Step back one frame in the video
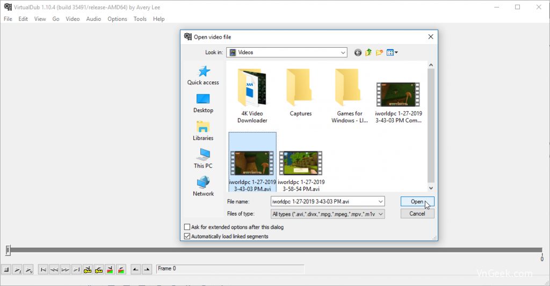Viewport: 550px width, 286px height. [54, 269]
